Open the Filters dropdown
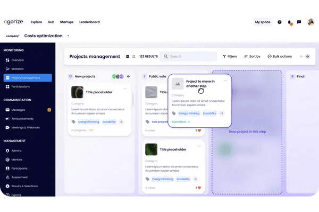Viewport: 319px width, 212px height. coord(230,56)
